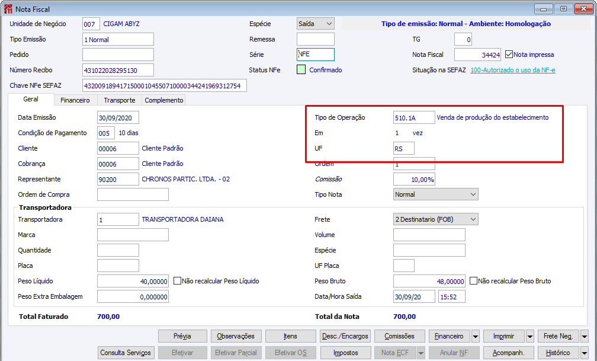Click the Volume field
Viewport: 597px width, 361px height.
coord(429,235)
